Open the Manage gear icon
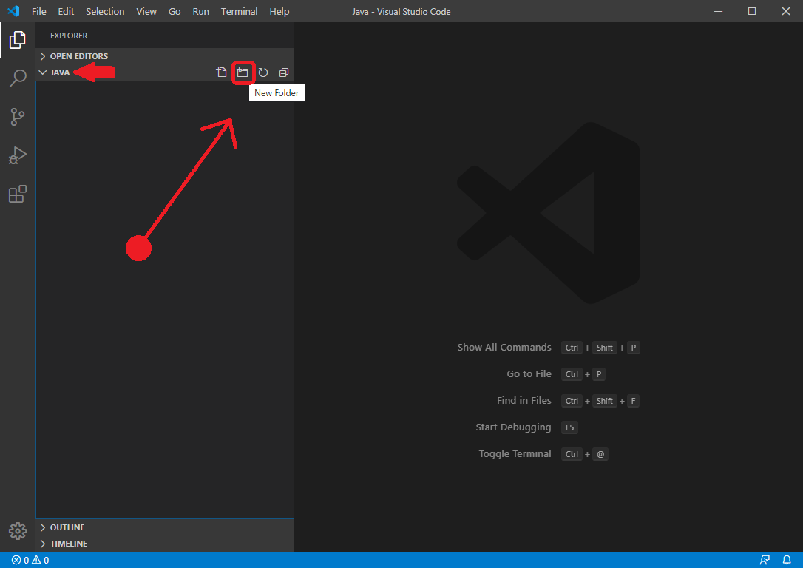This screenshot has height=568, width=803. point(18,530)
